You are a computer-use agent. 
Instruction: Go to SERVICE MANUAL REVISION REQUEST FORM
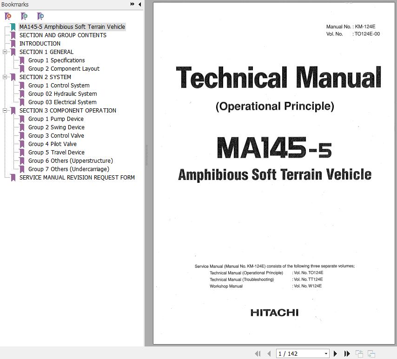point(77,178)
